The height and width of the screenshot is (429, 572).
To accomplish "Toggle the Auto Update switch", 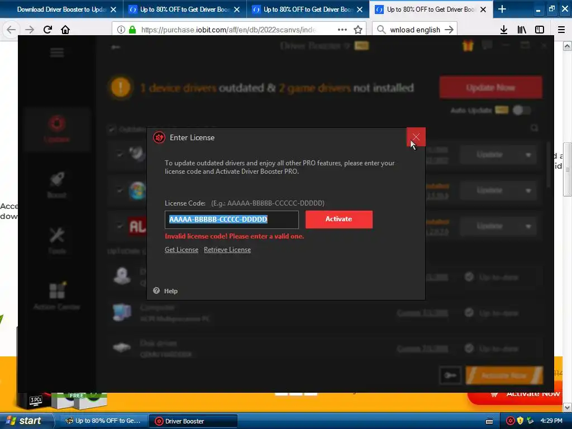I will point(521,110).
